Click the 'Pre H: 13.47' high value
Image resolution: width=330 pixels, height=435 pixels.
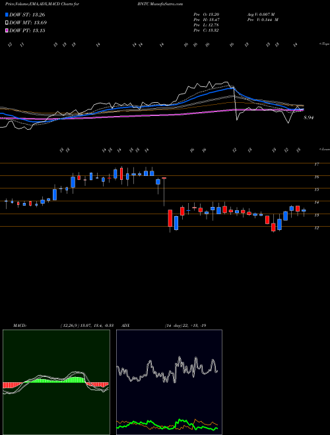tap(207, 20)
